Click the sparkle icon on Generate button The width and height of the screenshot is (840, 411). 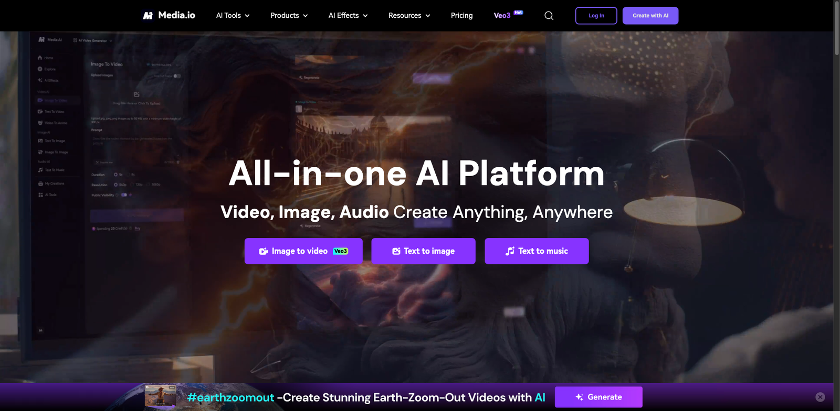(580, 397)
